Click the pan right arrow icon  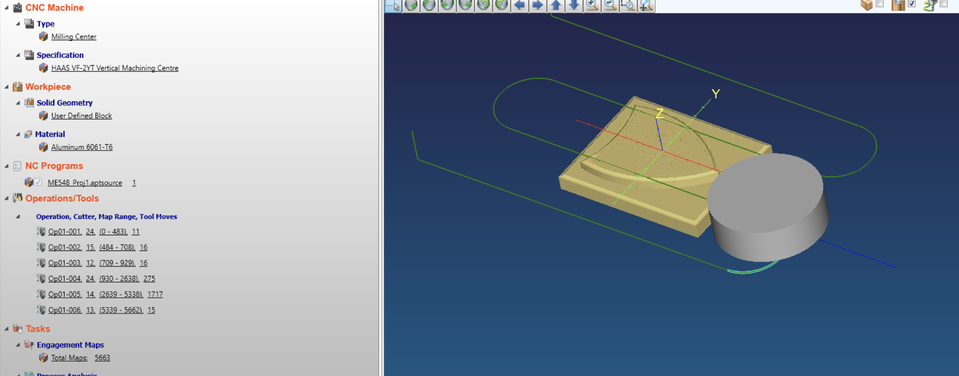538,5
